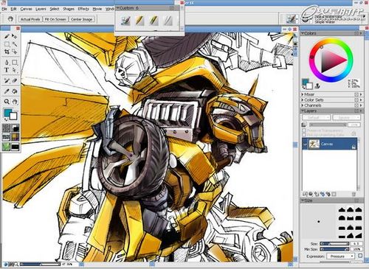The height and width of the screenshot is (269, 369).
Task: Delete layer with the Layers trash icon
Action: 354,194
